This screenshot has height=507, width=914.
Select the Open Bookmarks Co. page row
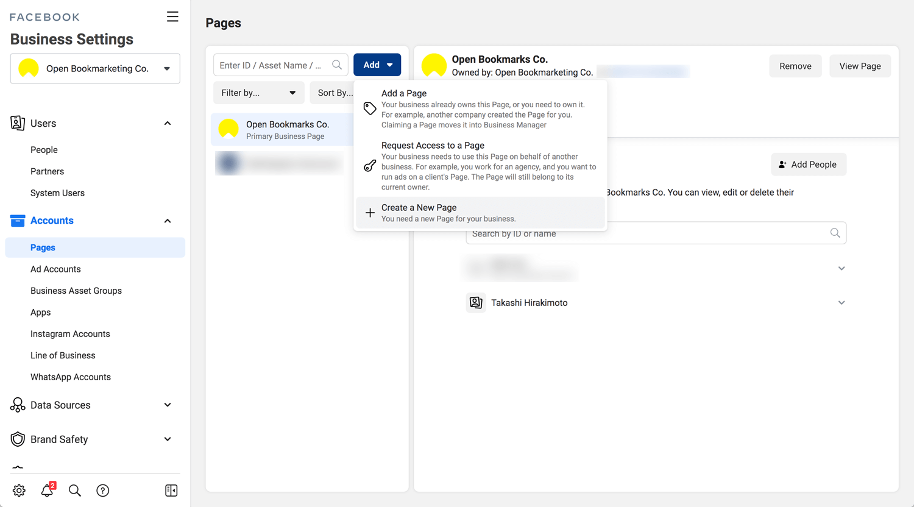[x=282, y=130]
